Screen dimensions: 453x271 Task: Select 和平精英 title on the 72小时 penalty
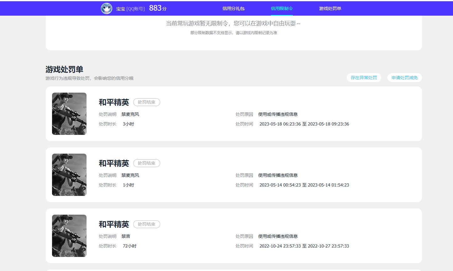pos(114,224)
